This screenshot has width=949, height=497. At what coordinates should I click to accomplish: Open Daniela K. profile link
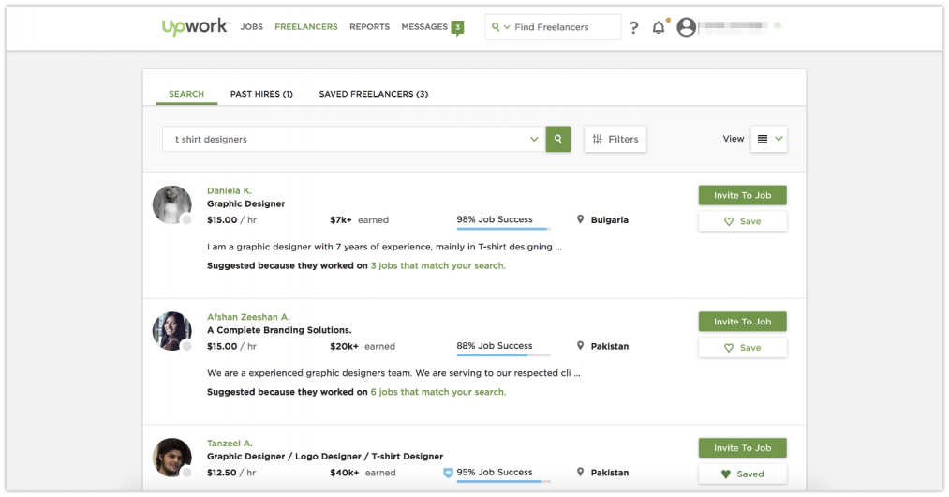point(230,190)
